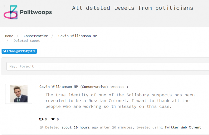Click Gavin Williamson's profile photo
The image size is (209, 135).
pos(19,94)
